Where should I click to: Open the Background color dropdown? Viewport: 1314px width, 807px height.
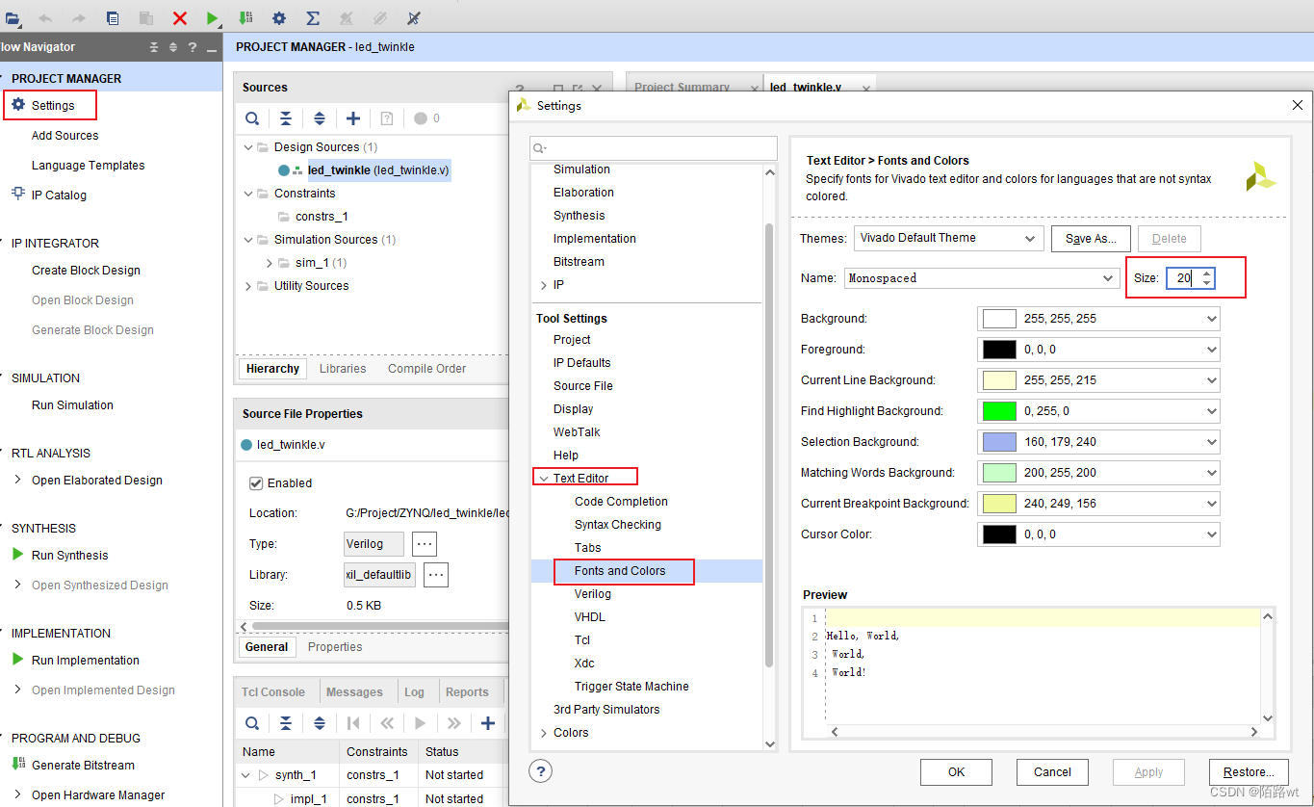coord(1098,319)
